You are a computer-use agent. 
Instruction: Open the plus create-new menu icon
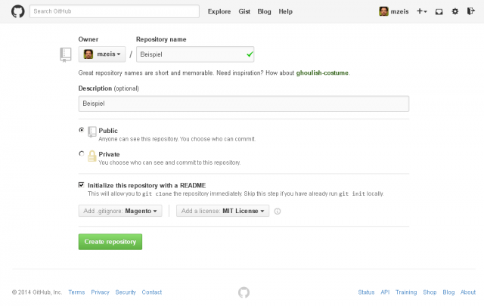(x=422, y=11)
